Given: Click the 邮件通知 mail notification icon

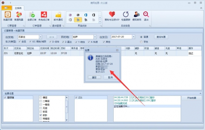Looking at the screenshot, I should [x=58, y=15].
